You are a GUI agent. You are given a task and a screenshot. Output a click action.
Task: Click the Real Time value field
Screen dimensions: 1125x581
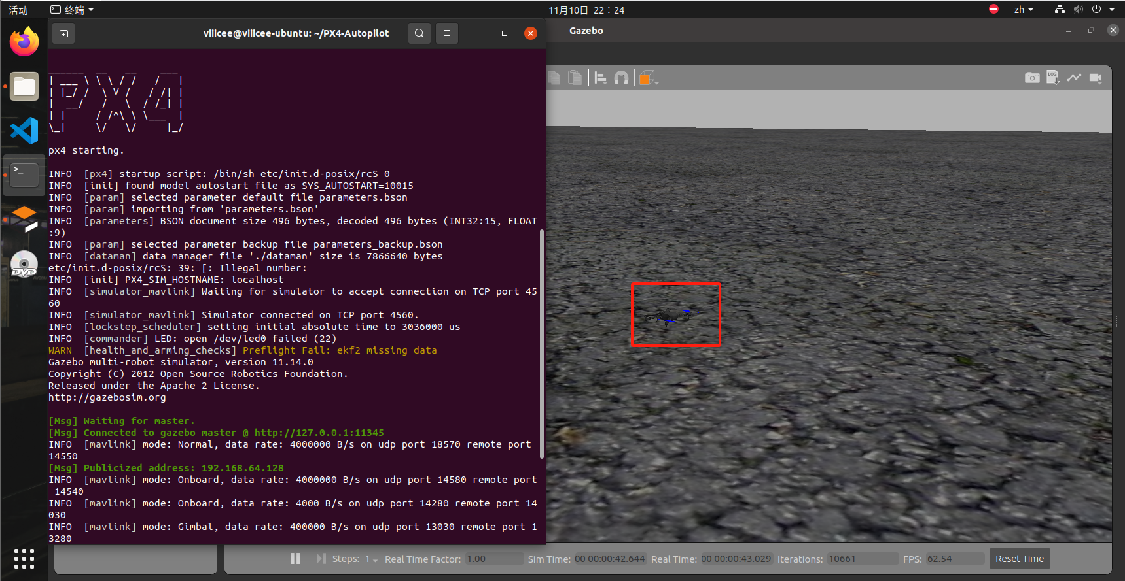coord(736,559)
